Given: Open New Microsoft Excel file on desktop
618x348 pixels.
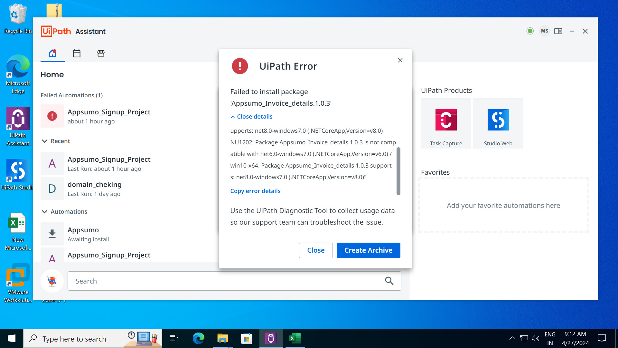Looking at the screenshot, I should click(18, 231).
